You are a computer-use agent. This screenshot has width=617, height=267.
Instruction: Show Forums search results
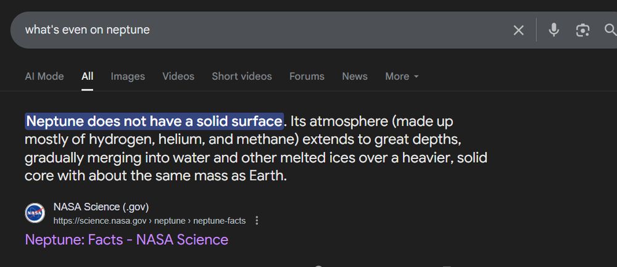tap(307, 76)
